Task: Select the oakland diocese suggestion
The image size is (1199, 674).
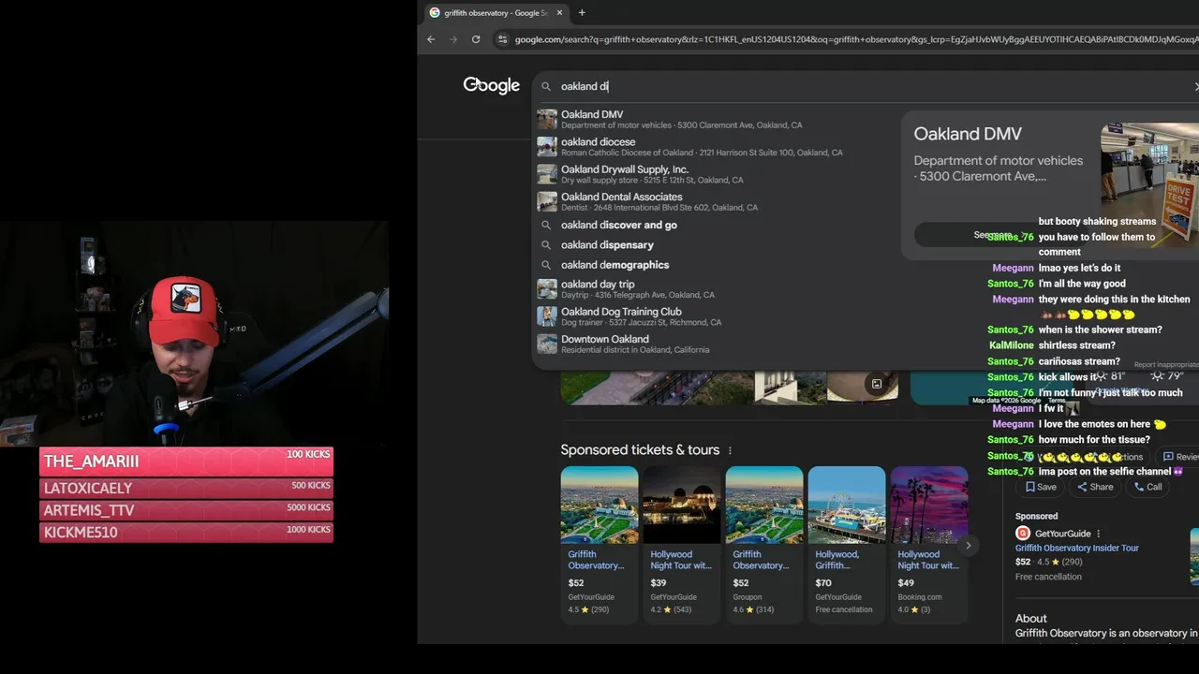Action: [x=716, y=147]
